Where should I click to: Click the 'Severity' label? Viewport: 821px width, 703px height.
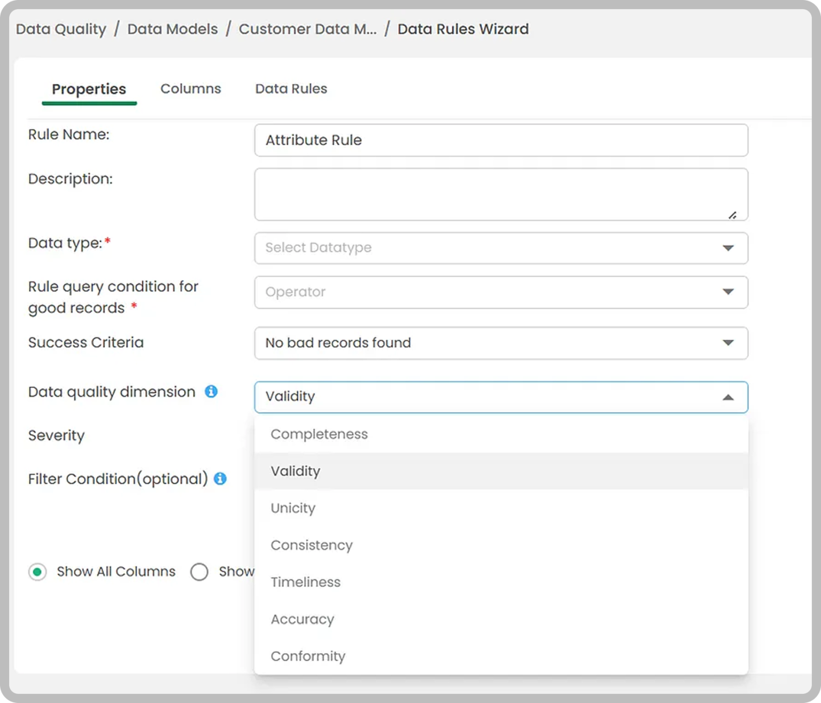pos(57,436)
